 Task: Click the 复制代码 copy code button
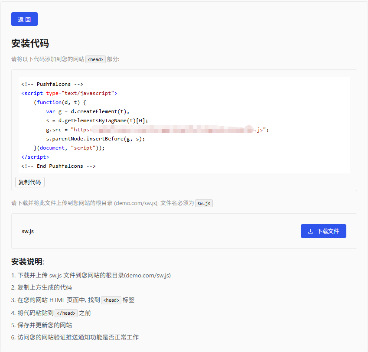[x=30, y=182]
